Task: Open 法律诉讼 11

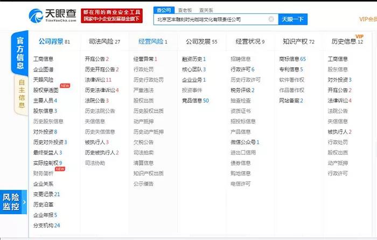Action: click(x=98, y=80)
